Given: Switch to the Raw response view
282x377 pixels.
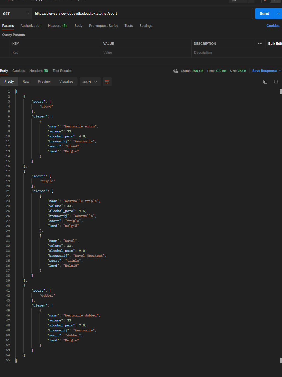Looking at the screenshot, I should 26,81.
